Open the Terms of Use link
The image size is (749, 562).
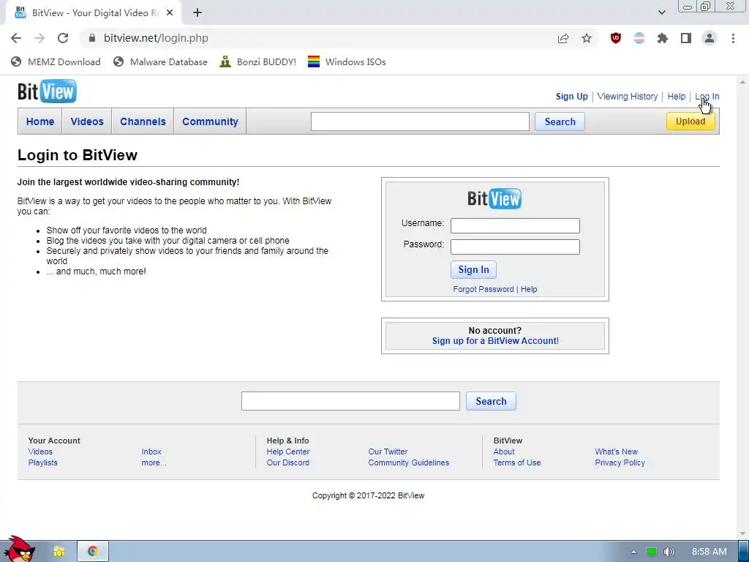pyautogui.click(x=517, y=462)
